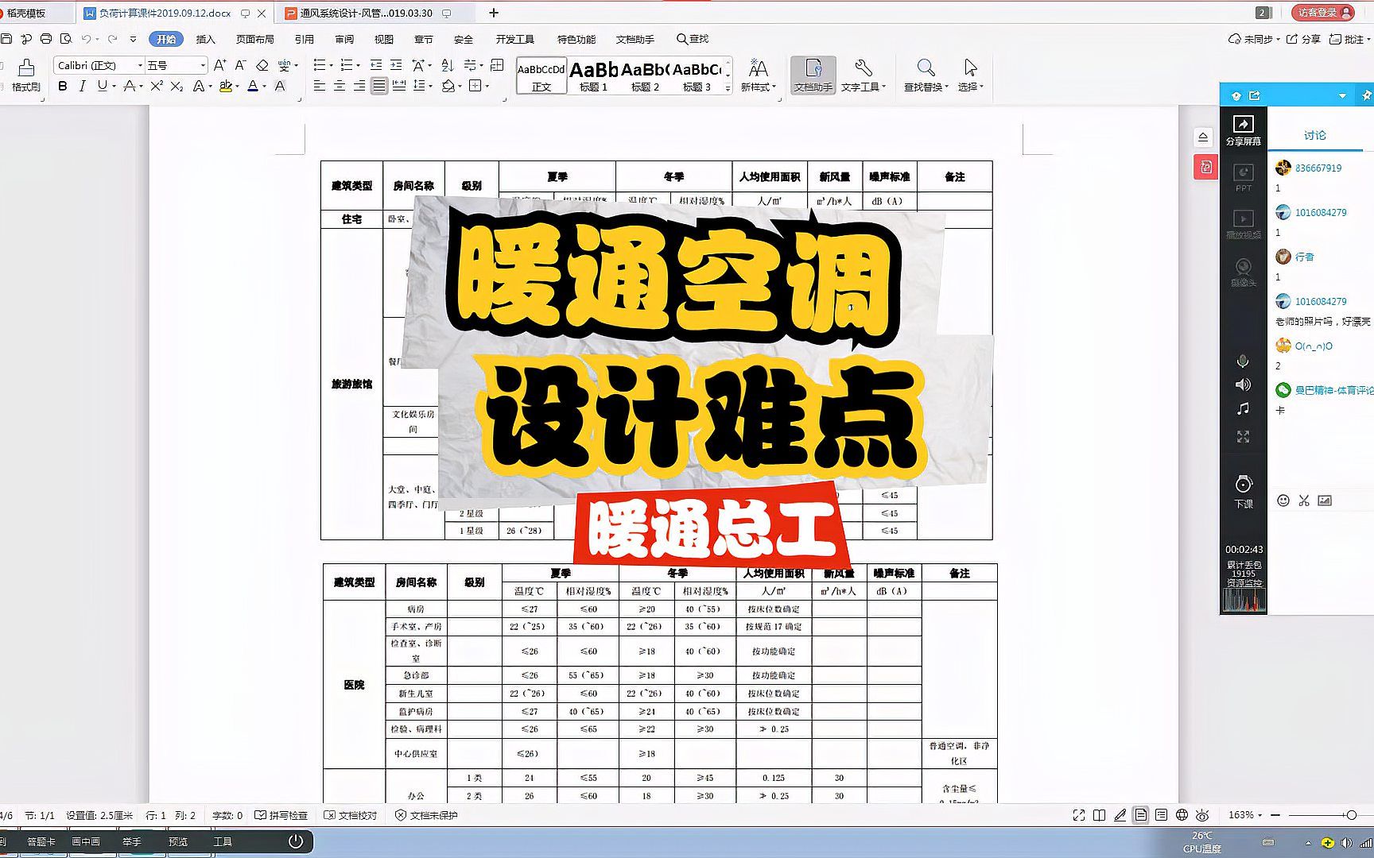The height and width of the screenshot is (858, 1374).
Task: Apply subscript formatting
Action: point(177,86)
